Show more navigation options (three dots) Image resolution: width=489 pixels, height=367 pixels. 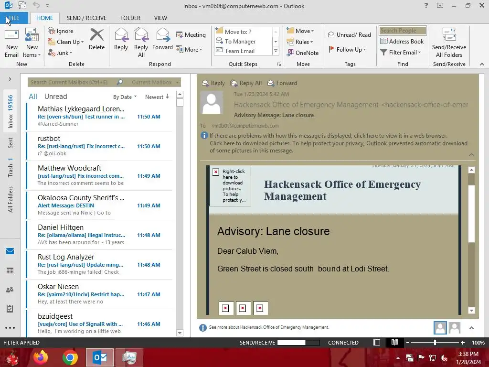coord(10,328)
